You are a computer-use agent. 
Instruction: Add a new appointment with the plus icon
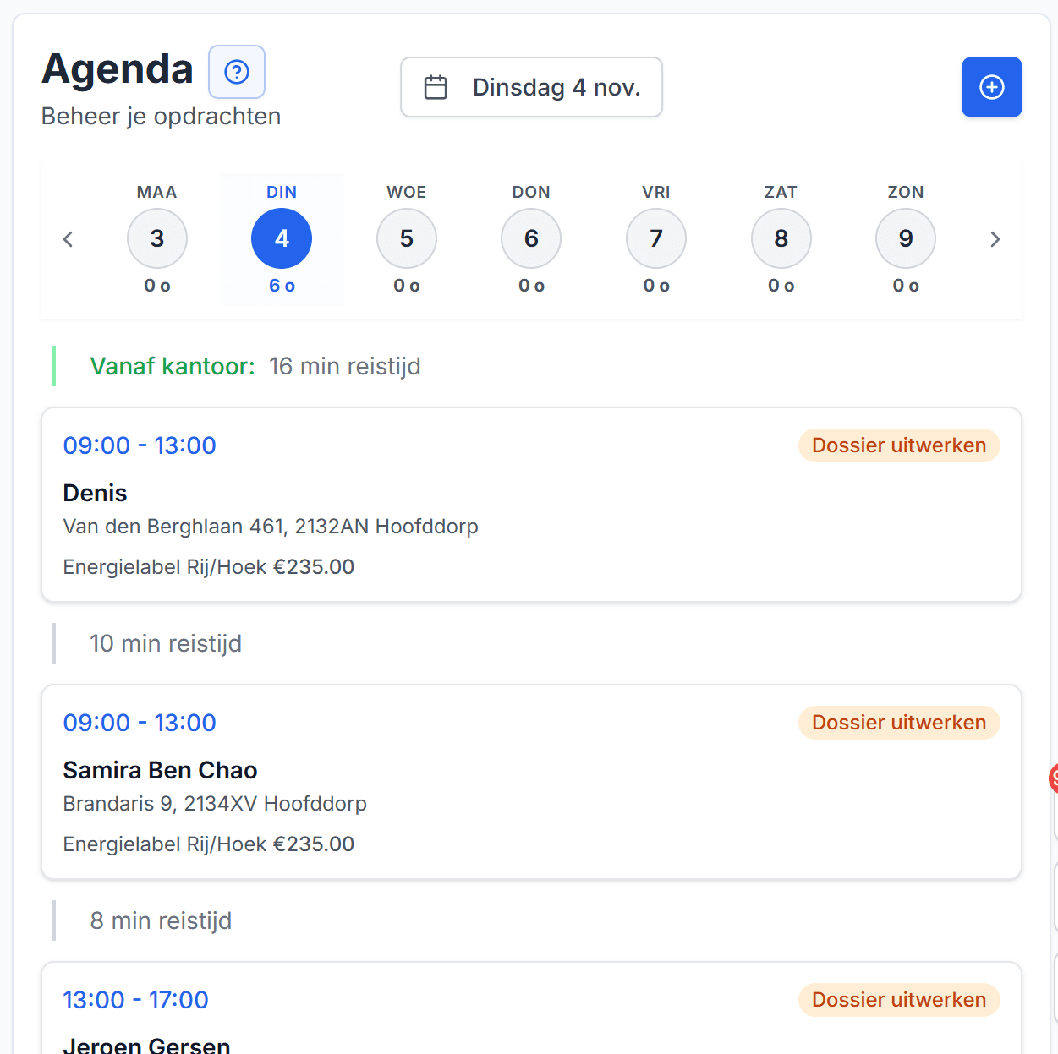(991, 86)
